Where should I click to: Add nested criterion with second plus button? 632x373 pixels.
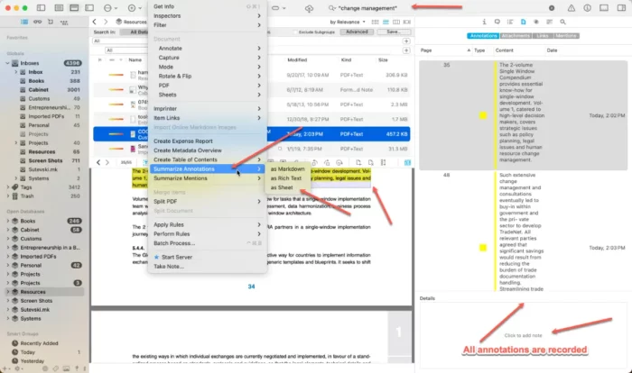(x=406, y=50)
